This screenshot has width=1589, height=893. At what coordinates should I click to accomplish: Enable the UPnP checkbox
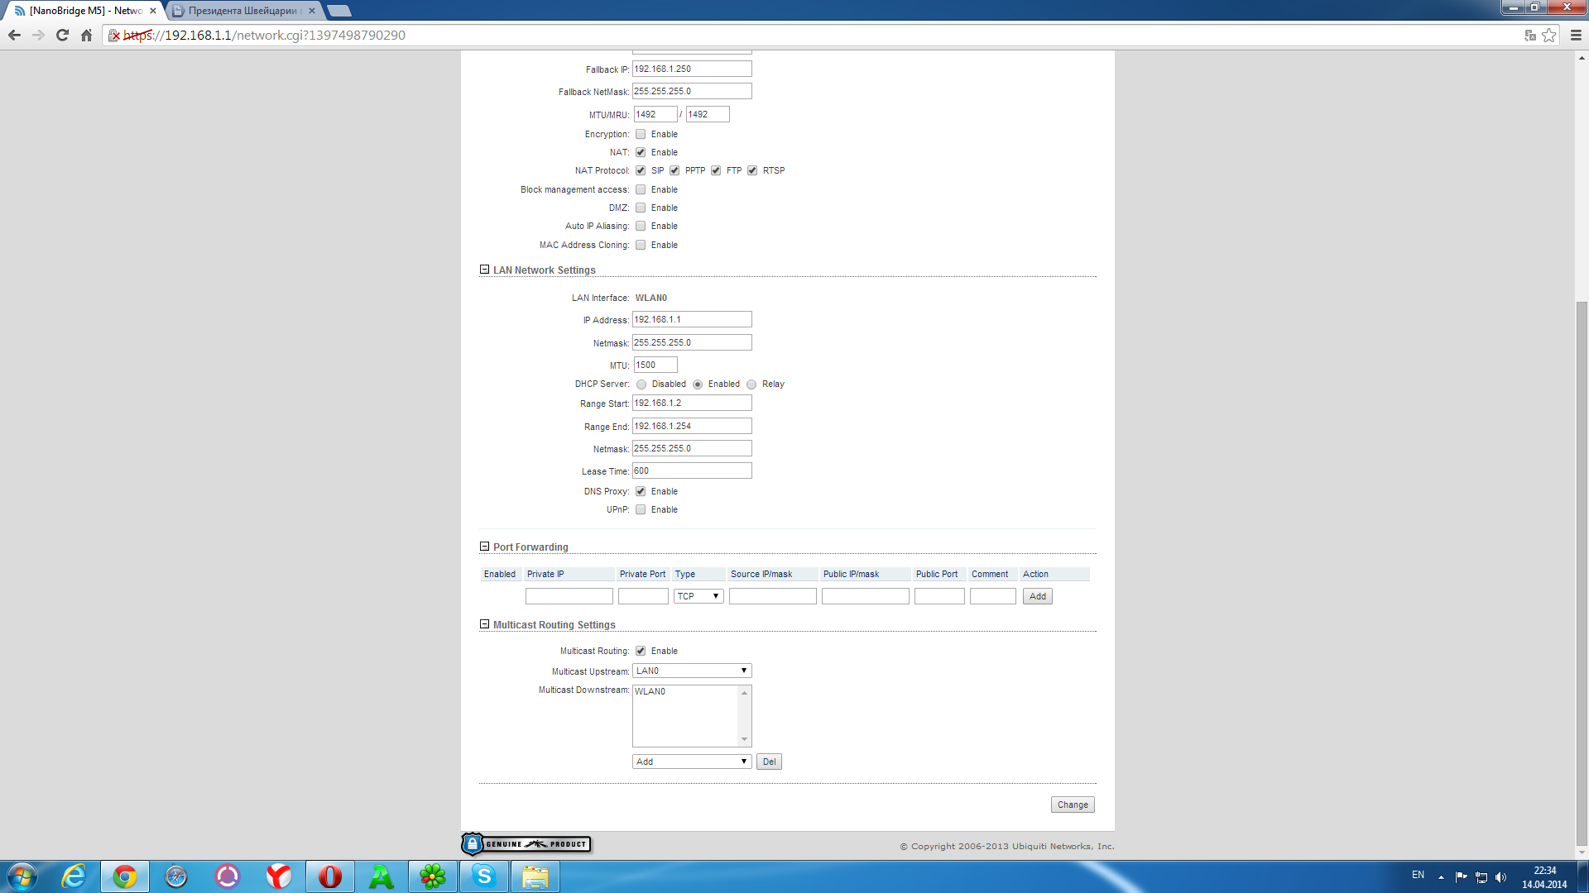[641, 509]
